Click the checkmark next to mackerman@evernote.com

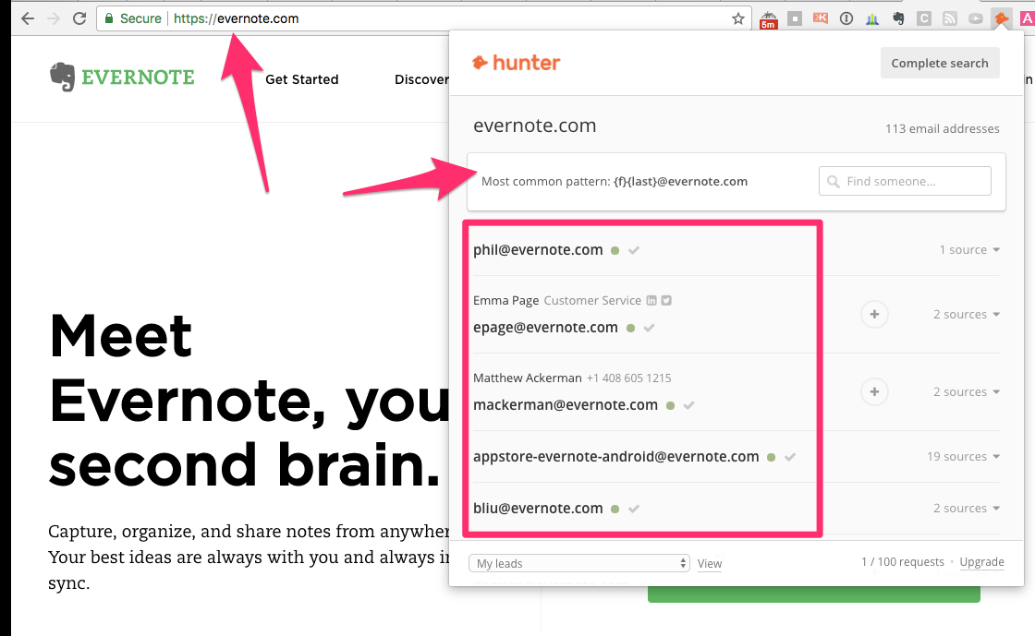click(x=688, y=405)
